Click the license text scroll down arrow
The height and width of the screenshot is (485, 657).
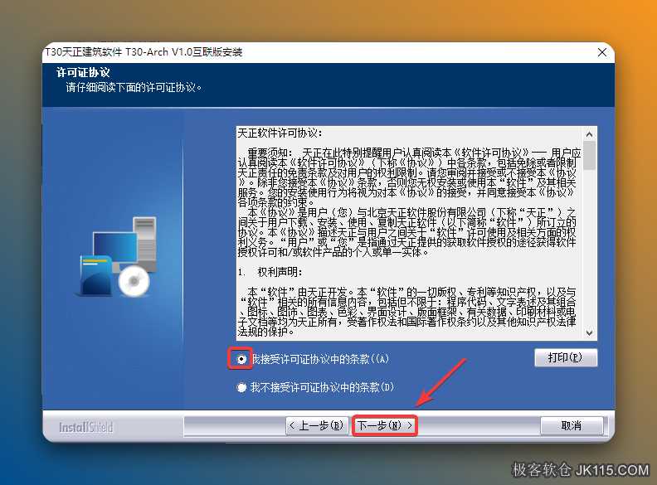click(589, 333)
